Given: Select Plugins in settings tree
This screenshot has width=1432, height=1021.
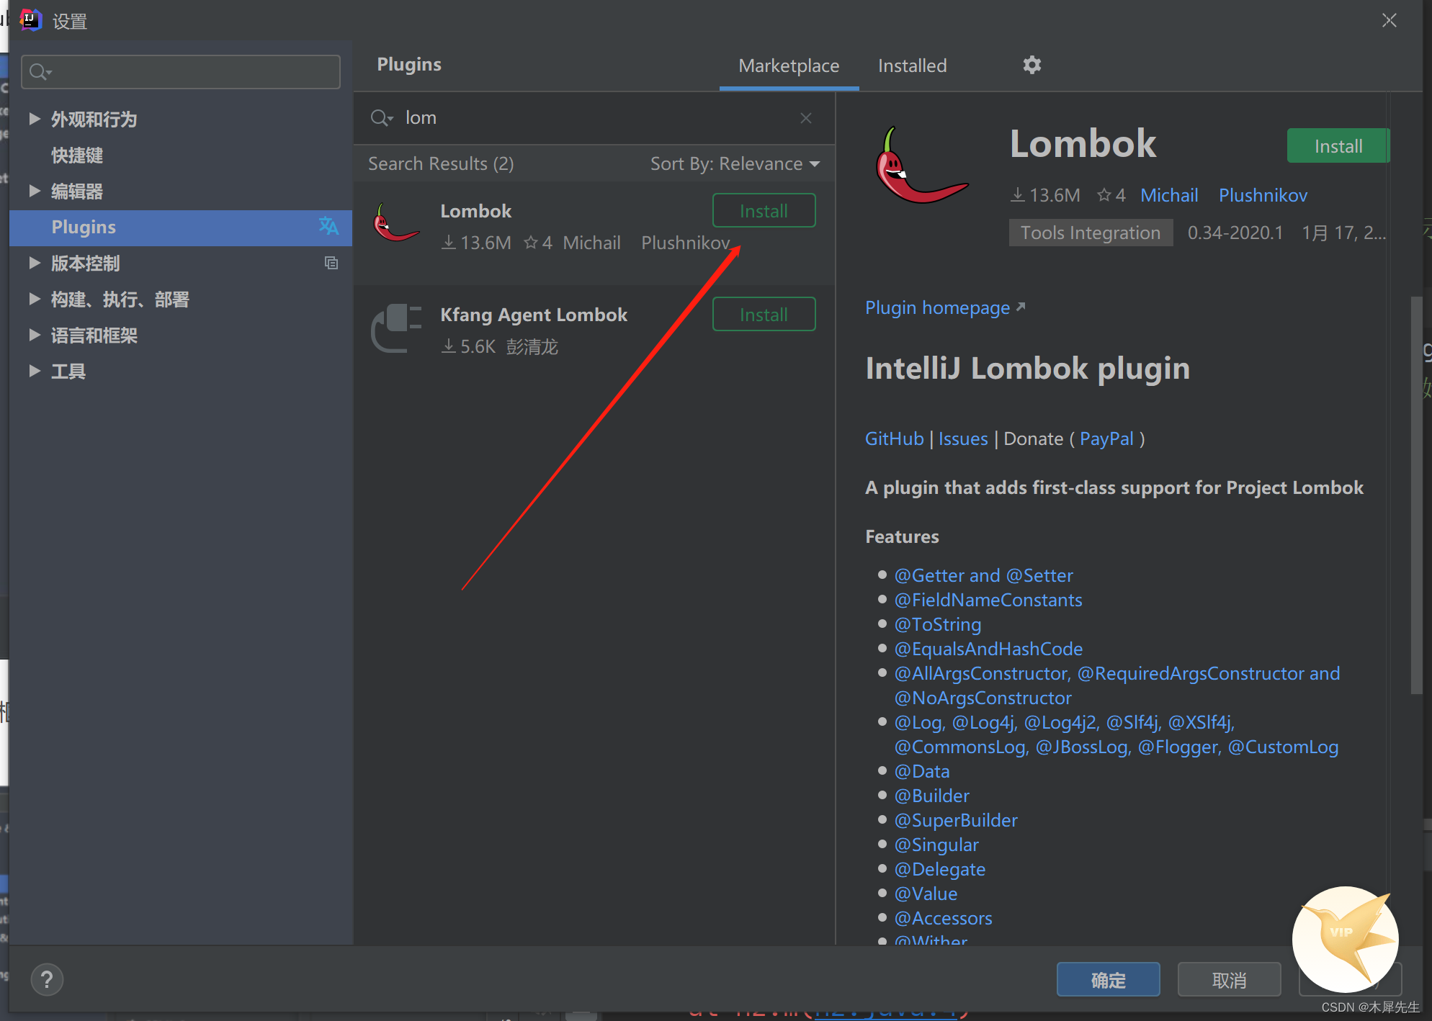Looking at the screenshot, I should [x=181, y=227].
